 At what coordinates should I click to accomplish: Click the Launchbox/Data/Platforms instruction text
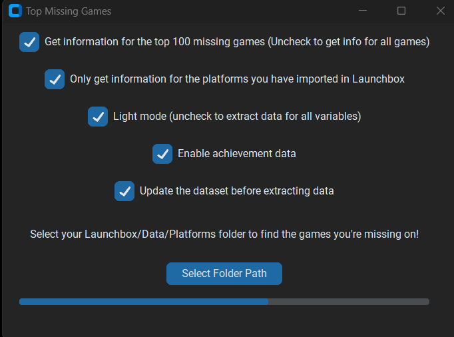tap(224, 234)
